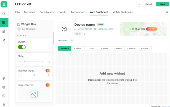Open the three-dots more options menu
This screenshot has height=107, width=170.
[139, 4]
